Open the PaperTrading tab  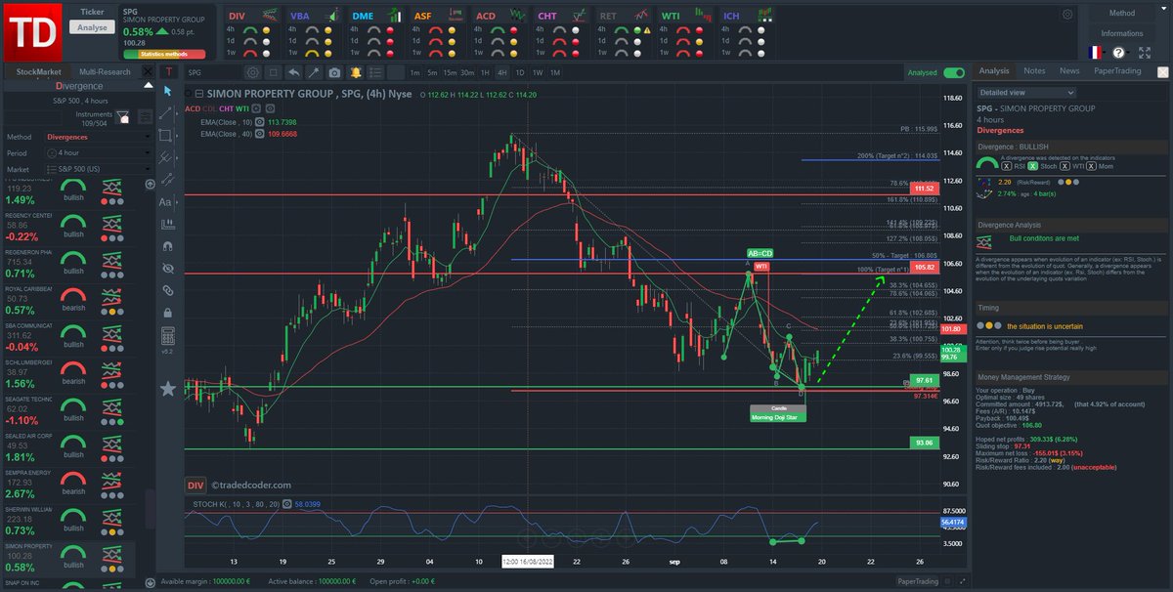pyautogui.click(x=1118, y=70)
